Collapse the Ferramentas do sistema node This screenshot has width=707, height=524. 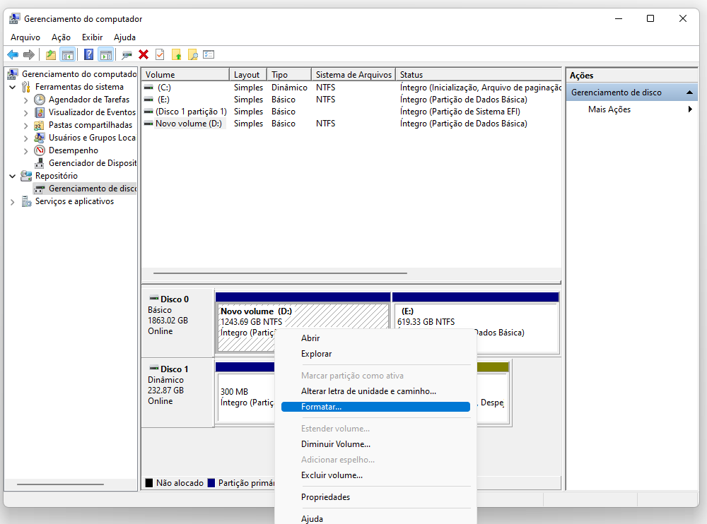(x=13, y=87)
